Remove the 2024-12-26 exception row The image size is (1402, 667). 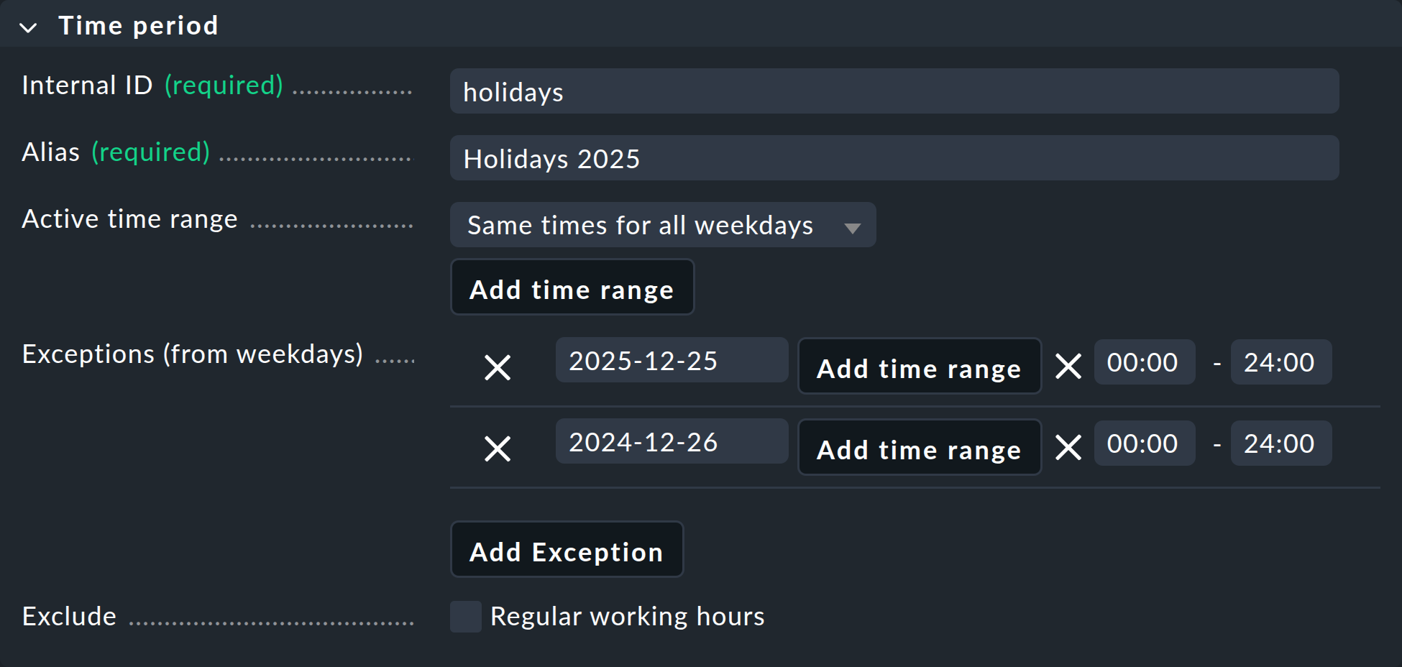[498, 448]
